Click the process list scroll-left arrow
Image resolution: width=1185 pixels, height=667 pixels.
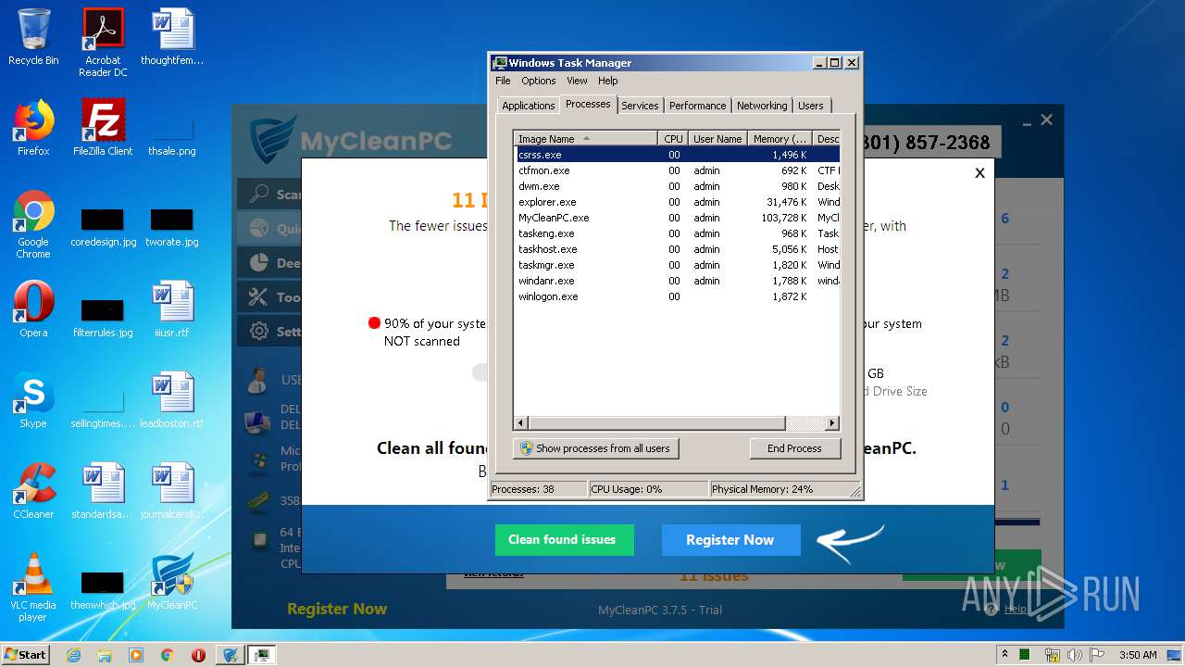522,423
